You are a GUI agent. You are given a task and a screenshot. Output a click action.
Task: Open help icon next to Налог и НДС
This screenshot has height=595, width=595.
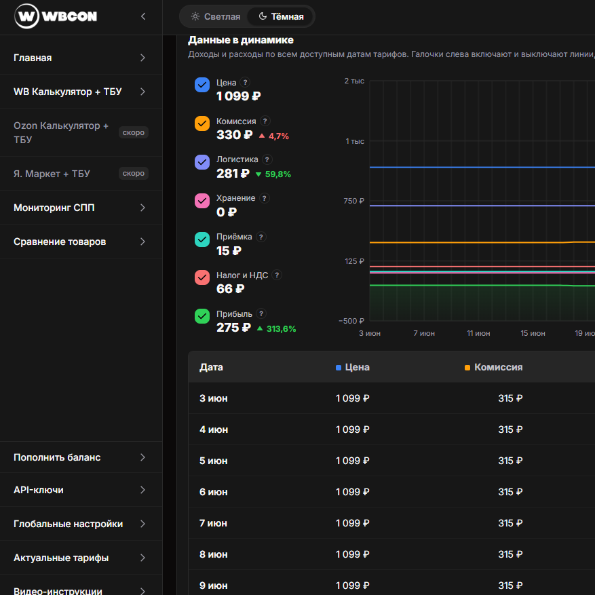coord(277,275)
